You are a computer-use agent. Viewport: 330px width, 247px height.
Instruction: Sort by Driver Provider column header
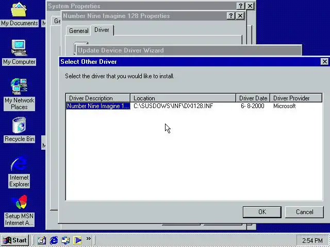click(296, 98)
